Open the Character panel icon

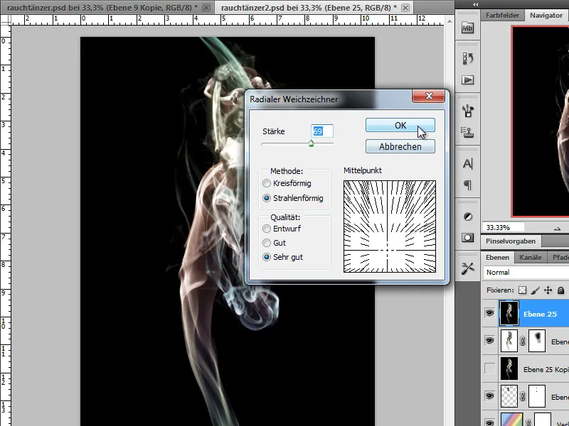pyautogui.click(x=467, y=164)
